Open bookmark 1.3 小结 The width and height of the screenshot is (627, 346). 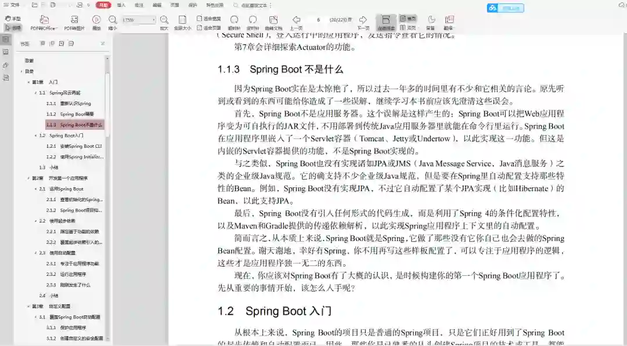48,167
